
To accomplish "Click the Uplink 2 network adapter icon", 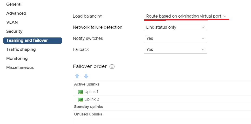I will click(x=80, y=99).
